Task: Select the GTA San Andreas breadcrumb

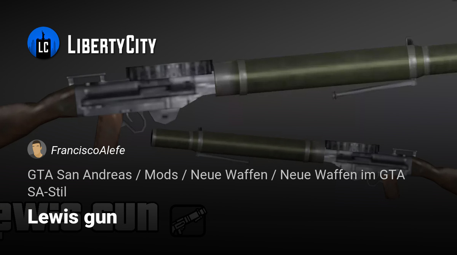Action: pos(80,175)
